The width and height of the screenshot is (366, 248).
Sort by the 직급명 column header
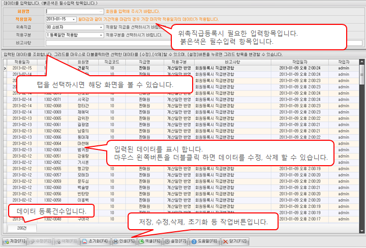pos(144,62)
